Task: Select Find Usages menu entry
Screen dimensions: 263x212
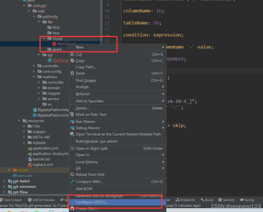Action: point(118,81)
